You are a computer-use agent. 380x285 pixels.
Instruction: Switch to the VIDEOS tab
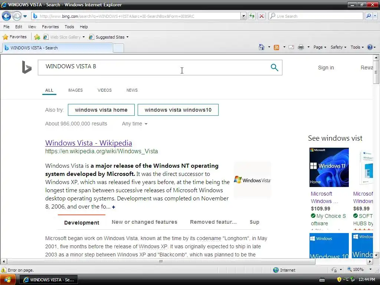point(104,90)
